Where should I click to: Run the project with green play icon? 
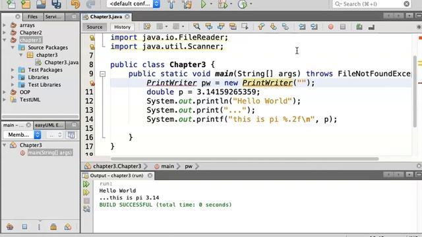[x=204, y=4]
